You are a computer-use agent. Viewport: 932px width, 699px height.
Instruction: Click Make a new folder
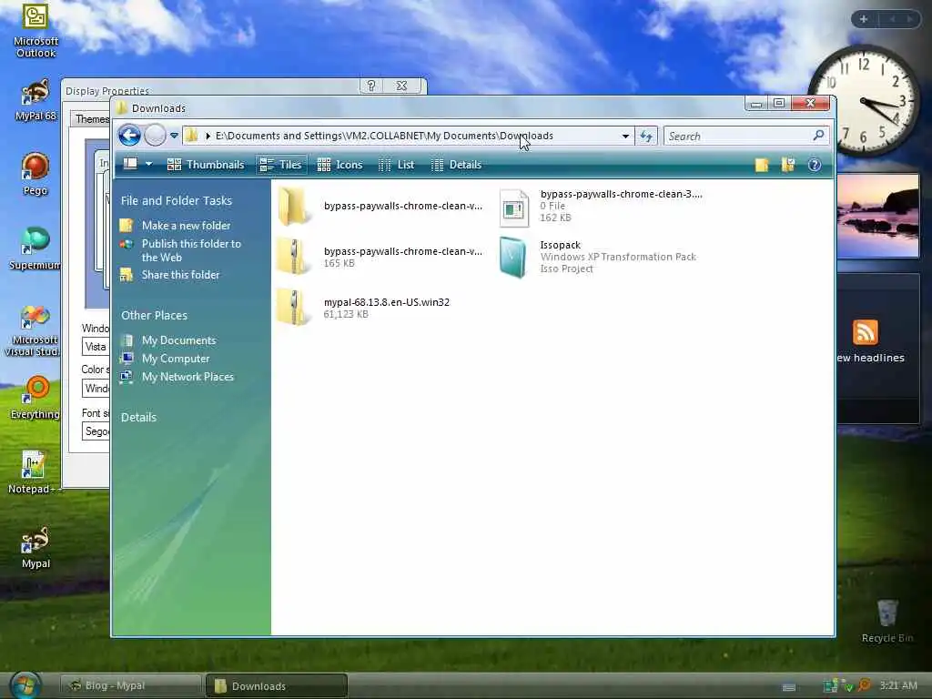(x=176, y=226)
